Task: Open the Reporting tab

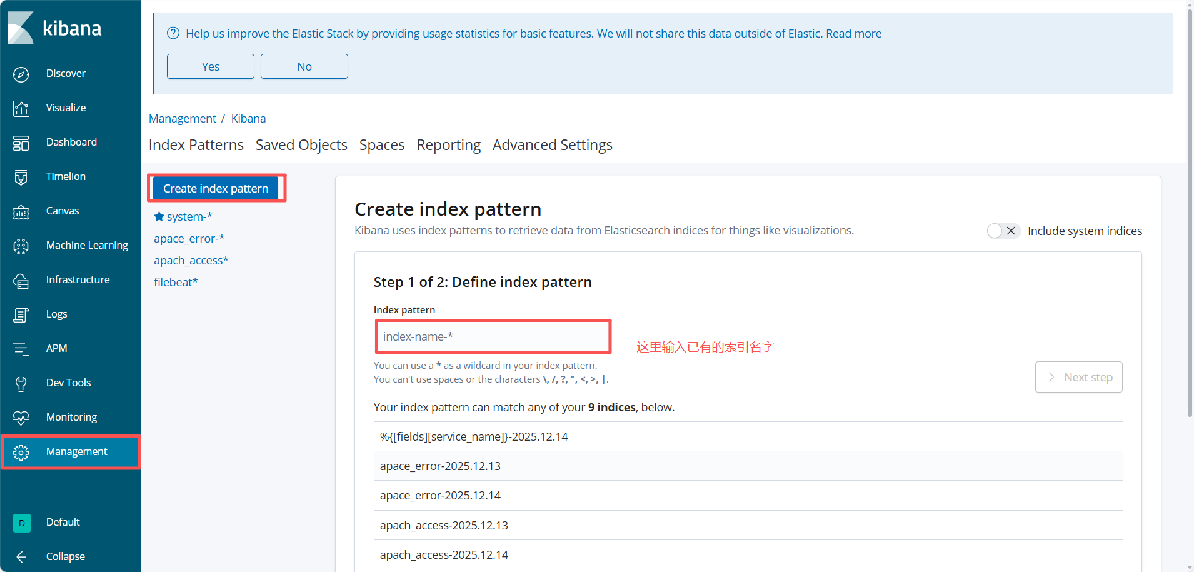Action: coord(449,145)
